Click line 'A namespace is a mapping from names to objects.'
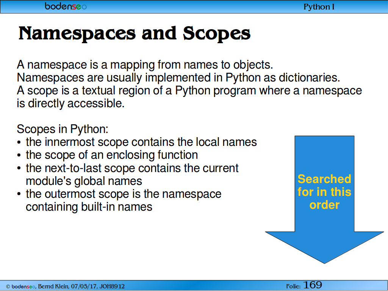 145,65
